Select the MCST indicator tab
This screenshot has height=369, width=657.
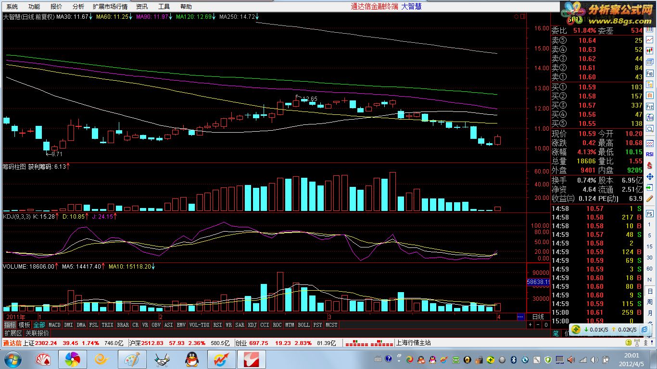331,325
